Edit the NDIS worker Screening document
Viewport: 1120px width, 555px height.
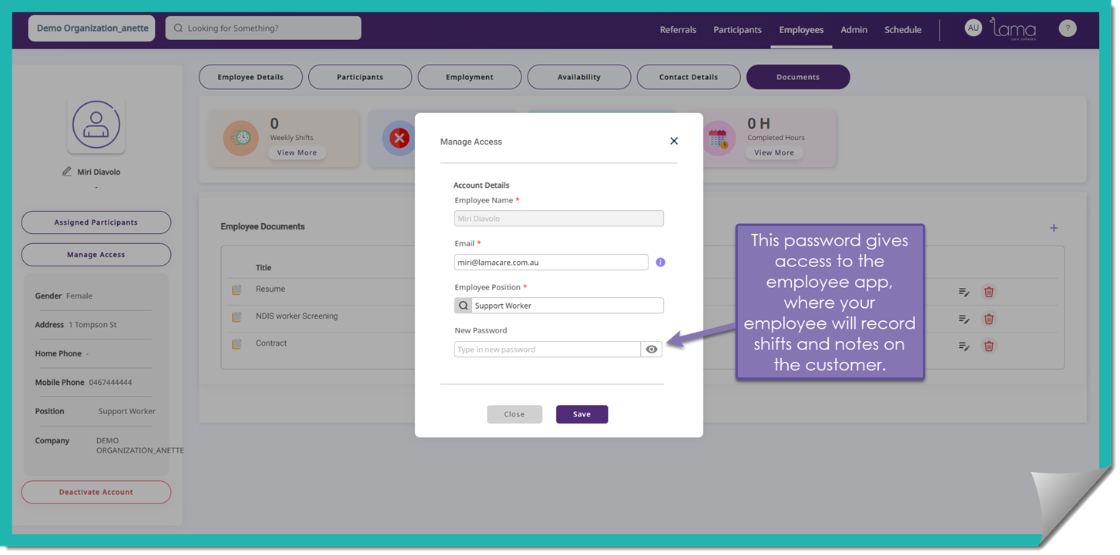pos(964,319)
